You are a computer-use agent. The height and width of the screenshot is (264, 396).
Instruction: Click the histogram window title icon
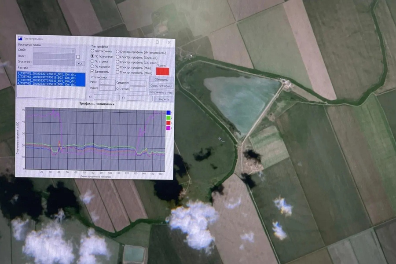(x=20, y=38)
